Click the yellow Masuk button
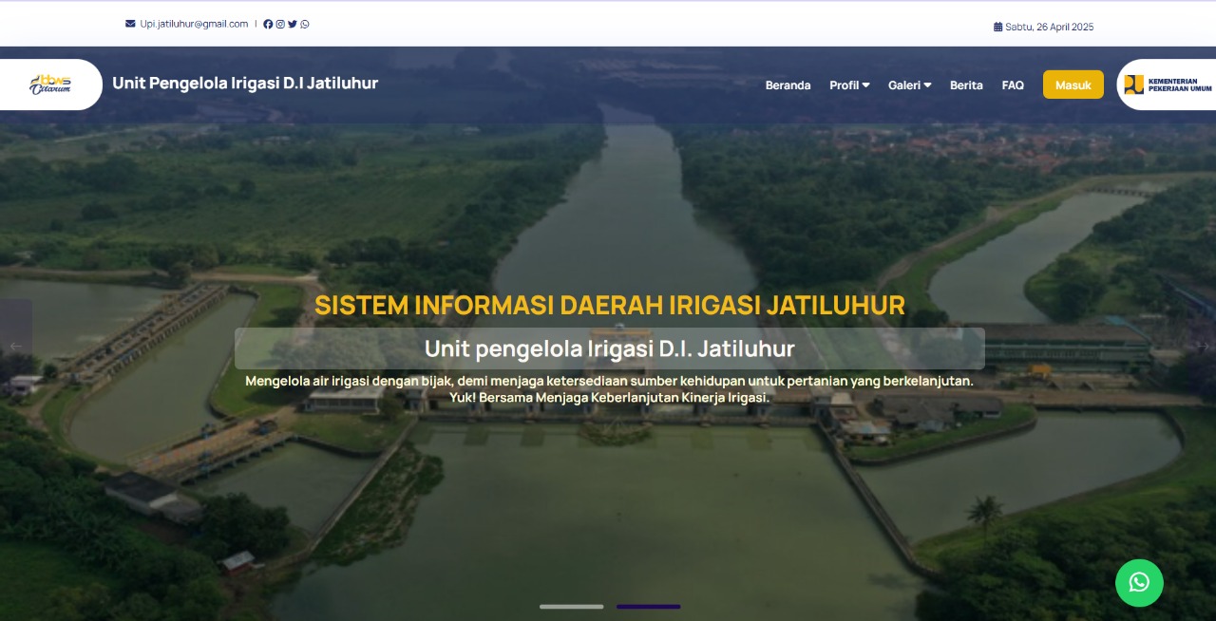This screenshot has width=1216, height=621. click(x=1073, y=85)
